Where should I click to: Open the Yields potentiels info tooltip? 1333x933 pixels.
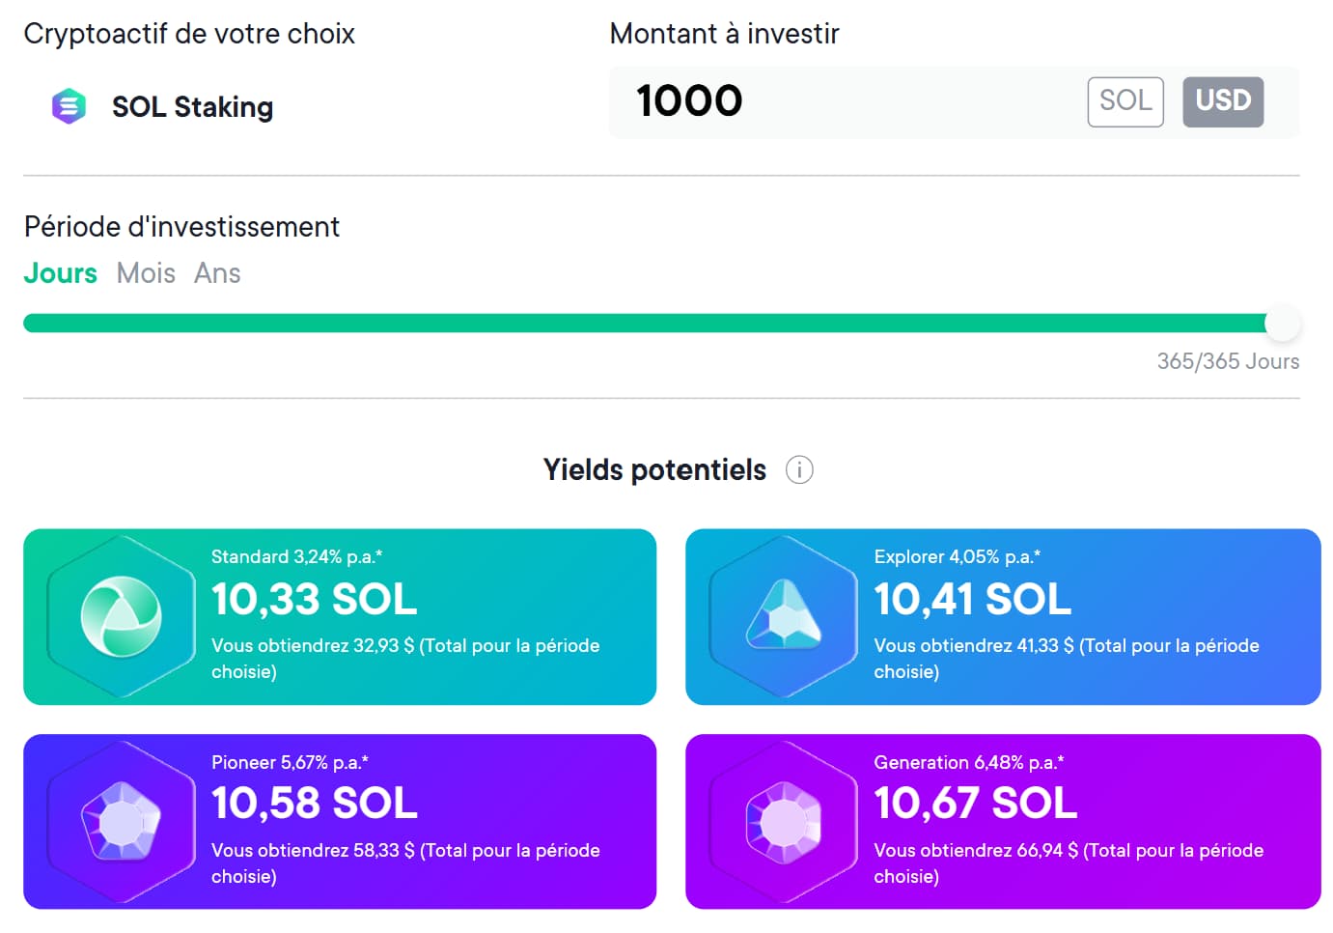(x=798, y=469)
